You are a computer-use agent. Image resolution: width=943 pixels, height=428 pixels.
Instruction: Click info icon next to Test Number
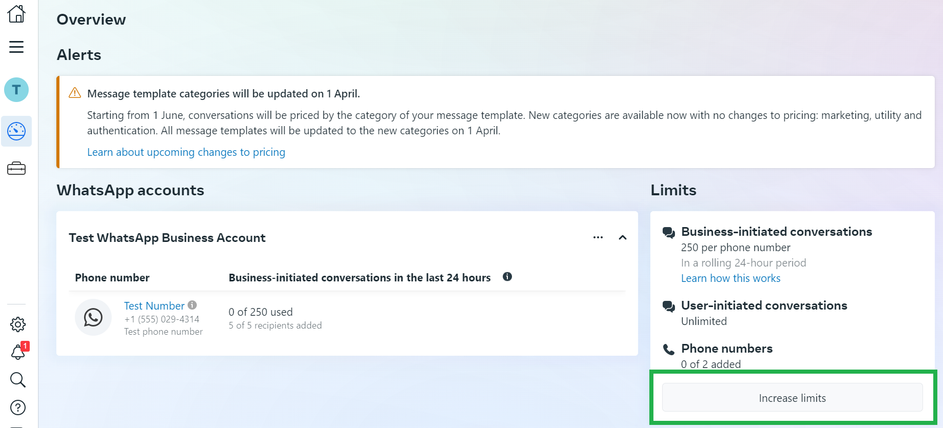[192, 305]
